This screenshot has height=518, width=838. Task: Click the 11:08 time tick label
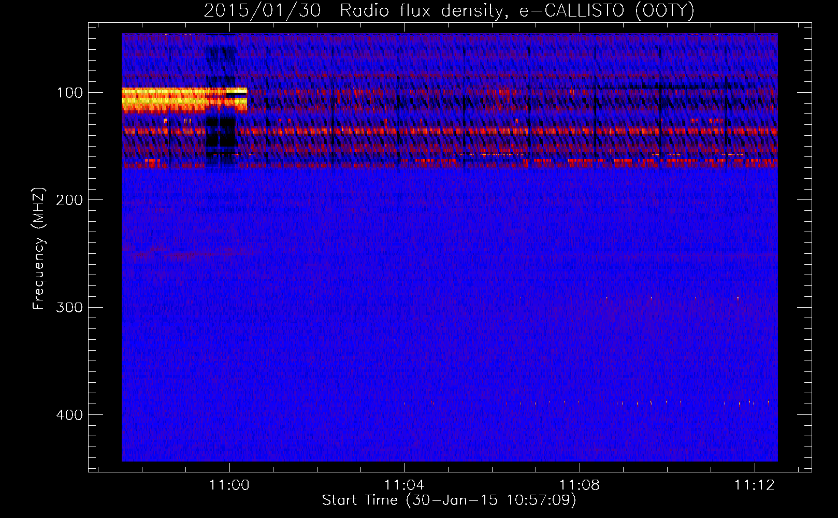(579, 485)
